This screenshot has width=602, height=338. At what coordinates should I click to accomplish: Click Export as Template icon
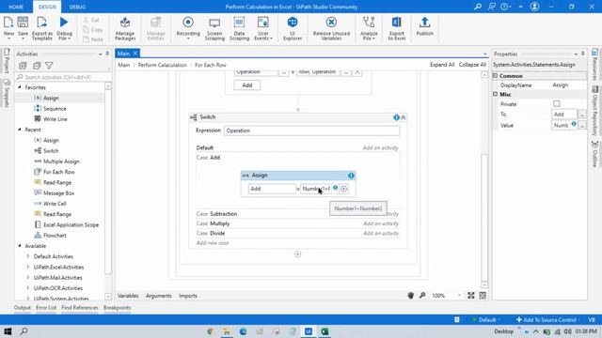(x=41, y=23)
